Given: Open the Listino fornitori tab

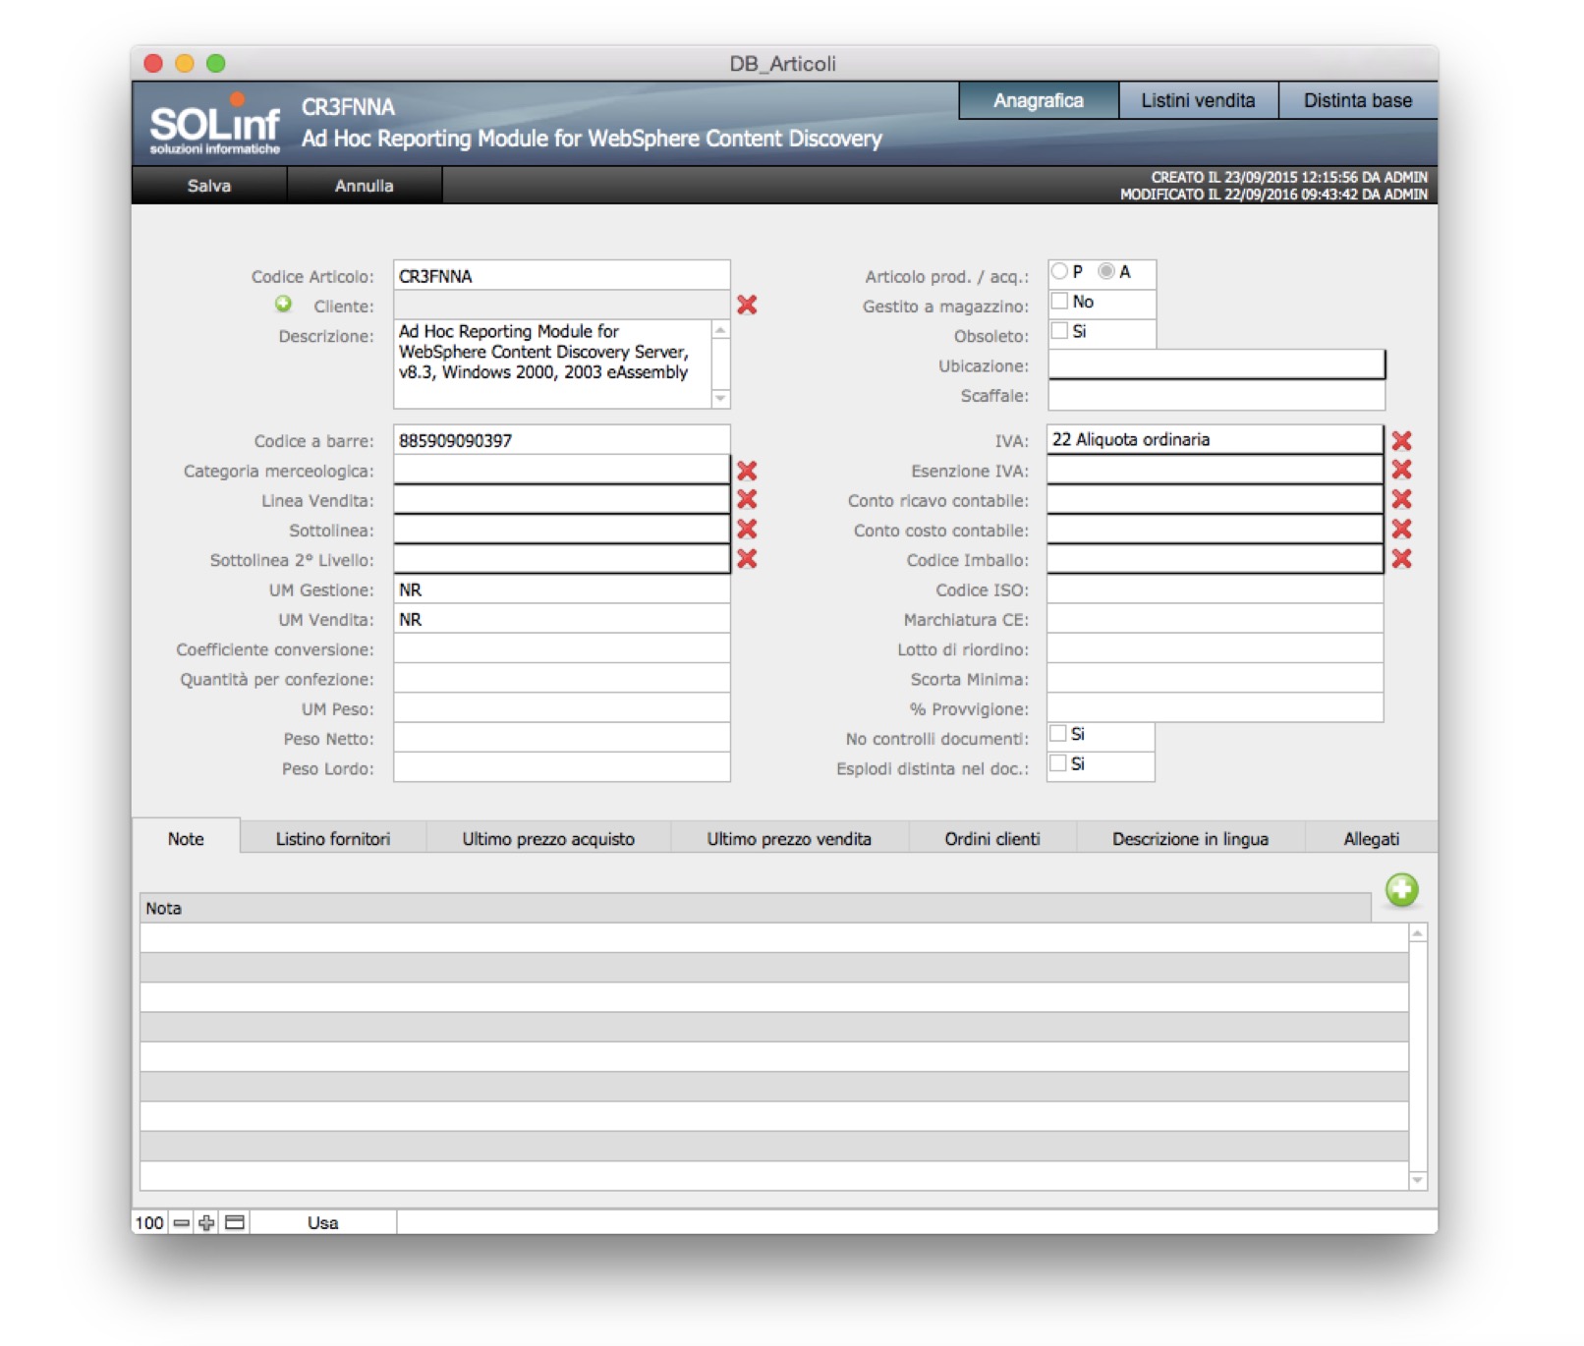Looking at the screenshot, I should [x=333, y=838].
